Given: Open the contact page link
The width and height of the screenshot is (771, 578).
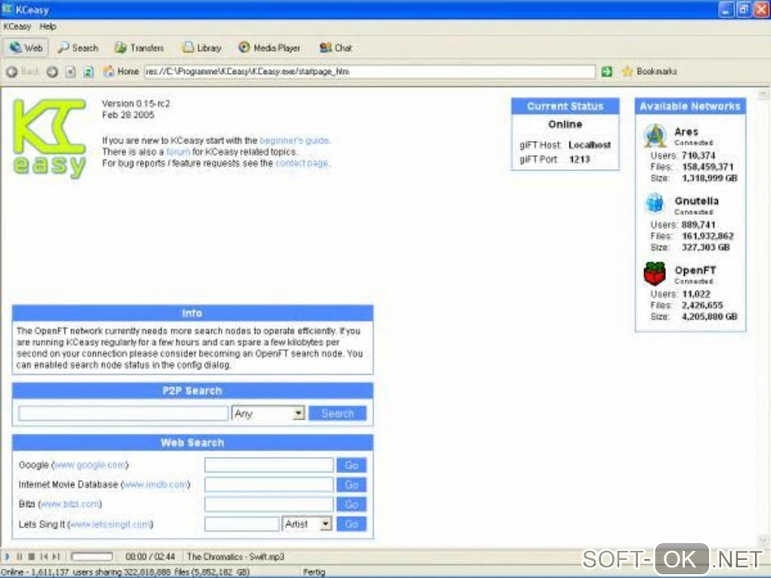Looking at the screenshot, I should (302, 163).
